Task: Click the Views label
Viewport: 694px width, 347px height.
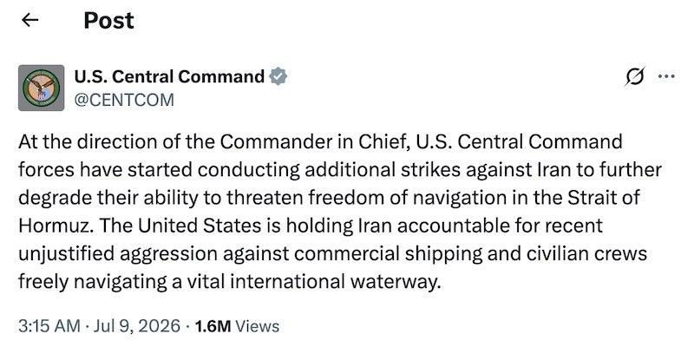Action: point(258,326)
